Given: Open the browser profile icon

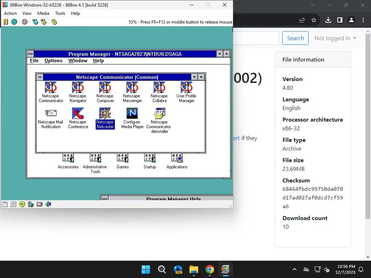Looking at the screenshot, I should (x=351, y=20).
